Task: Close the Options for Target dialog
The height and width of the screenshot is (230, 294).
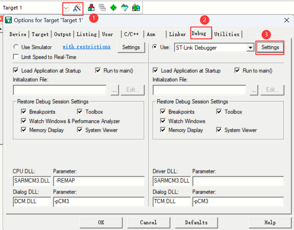Action: click(287, 20)
